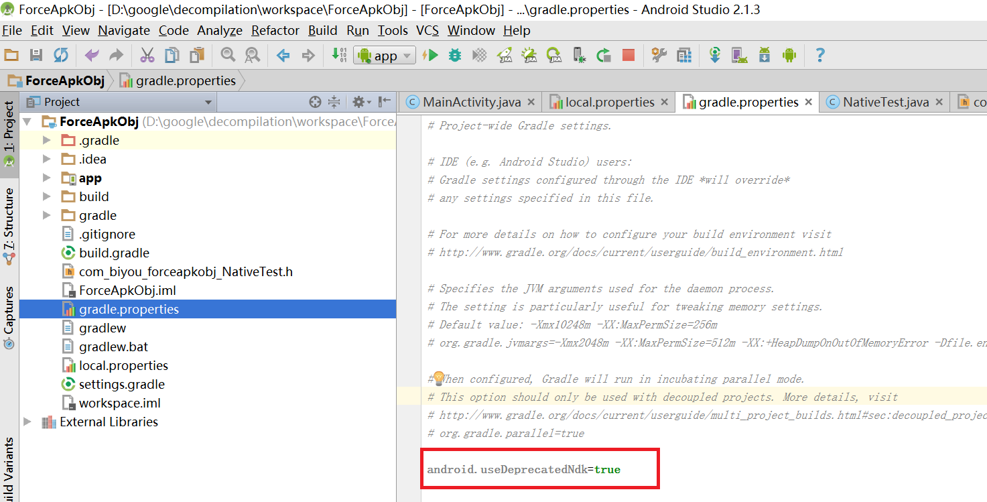Open the Project panel gear settings menu
Screen dimensions: 987x502
click(x=361, y=102)
